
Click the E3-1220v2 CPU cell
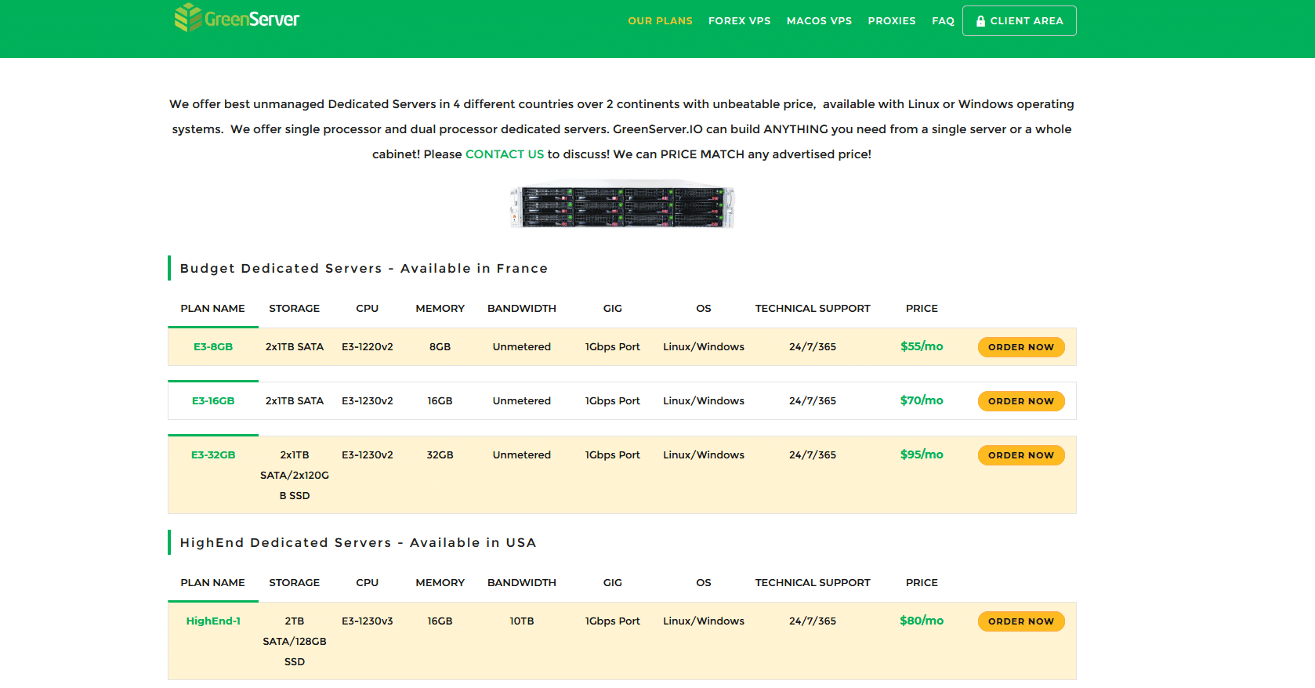tap(368, 347)
